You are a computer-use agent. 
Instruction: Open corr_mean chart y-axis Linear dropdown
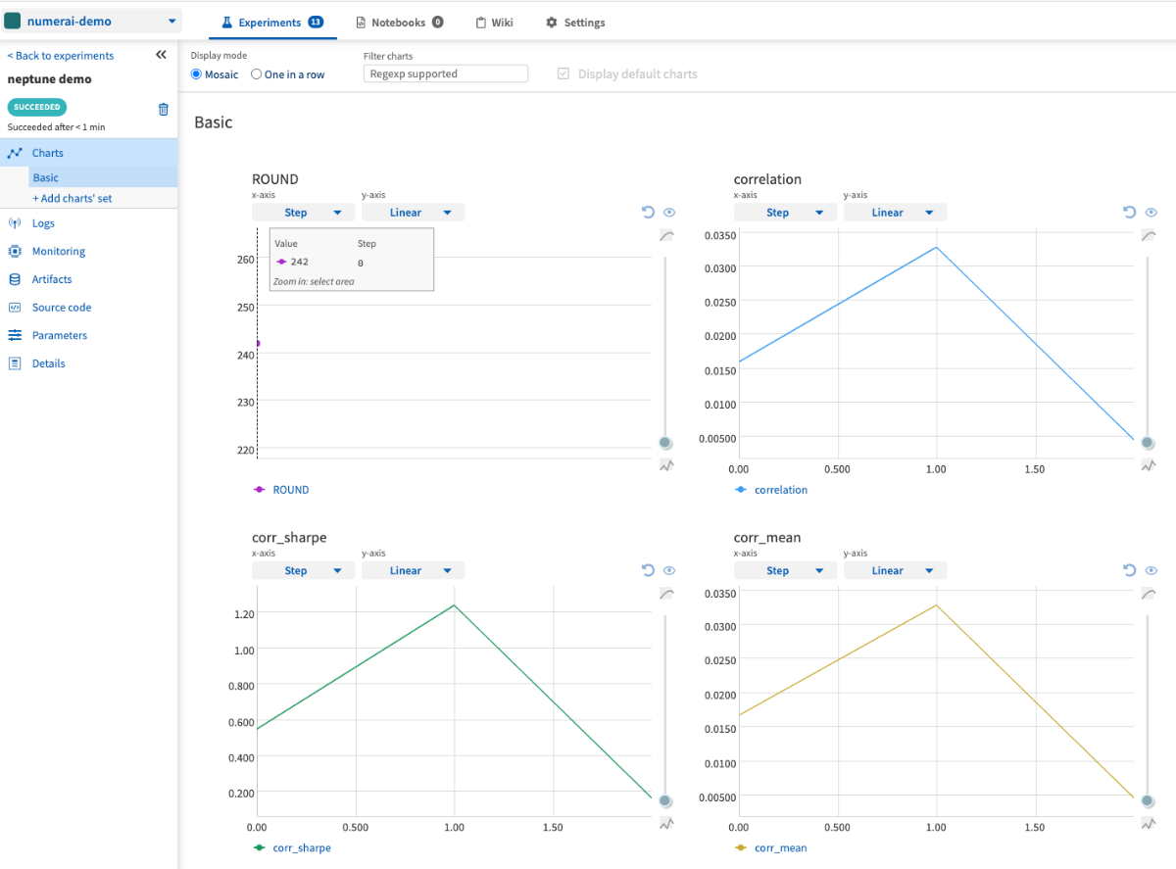click(895, 571)
